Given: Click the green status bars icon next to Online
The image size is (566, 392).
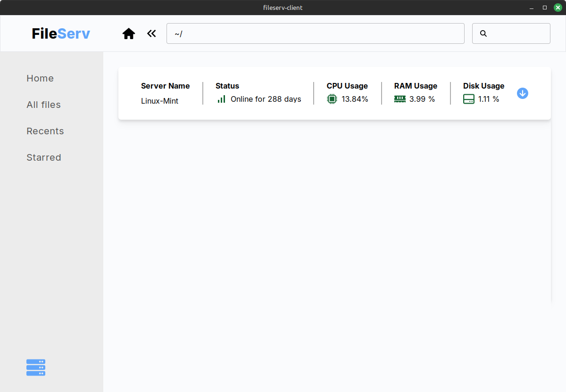Looking at the screenshot, I should coord(221,99).
